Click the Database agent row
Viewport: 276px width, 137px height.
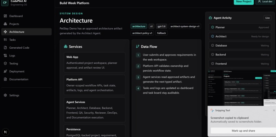(x=240, y=46)
